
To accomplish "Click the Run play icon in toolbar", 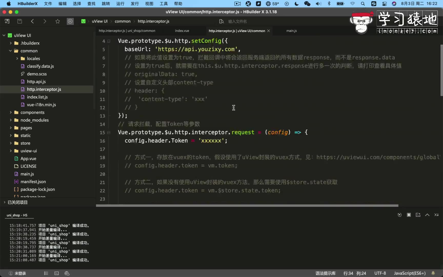I will point(70,21).
